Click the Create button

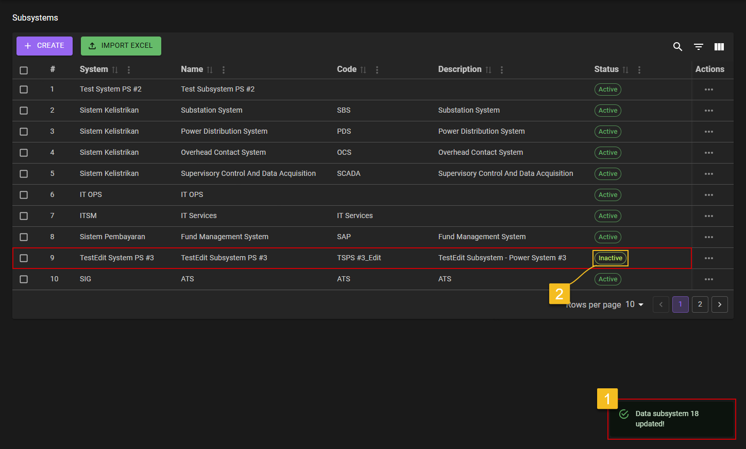tap(44, 46)
